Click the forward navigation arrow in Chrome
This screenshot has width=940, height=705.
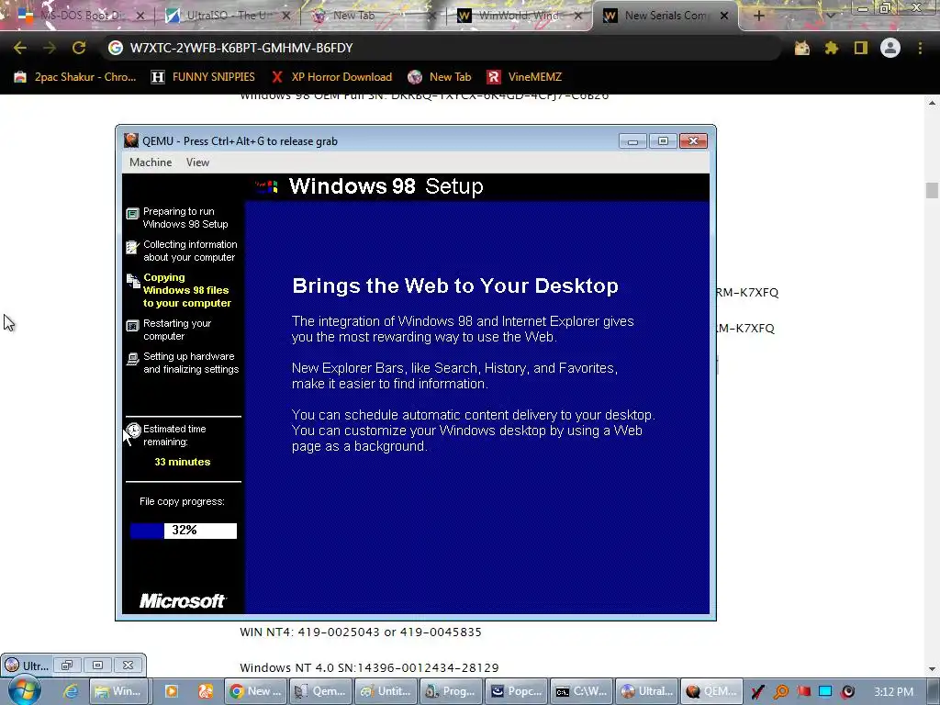tap(50, 48)
